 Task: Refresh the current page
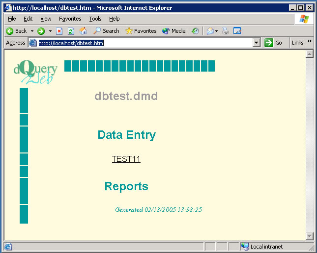tap(71, 31)
